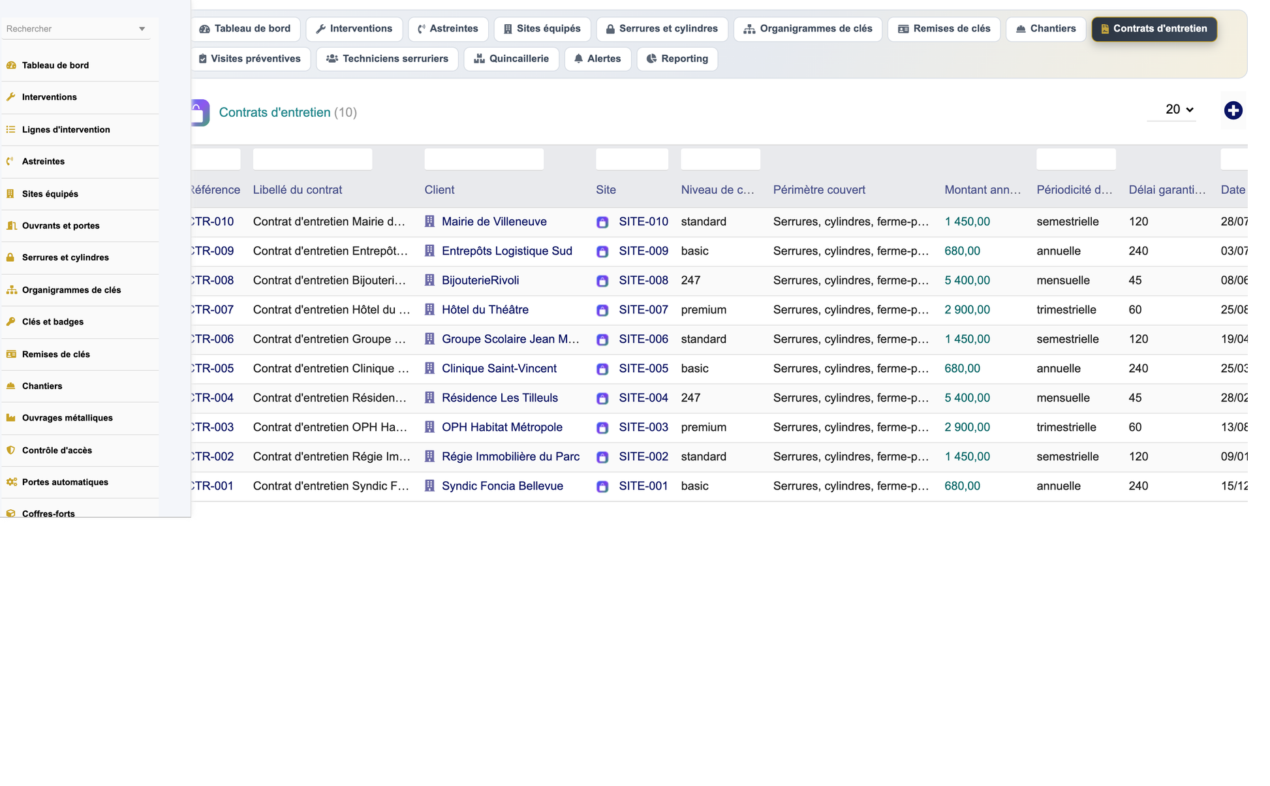The image size is (1270, 786).
Task: Click the building icon beside Clinique Saint-Vincent
Action: coord(429,368)
